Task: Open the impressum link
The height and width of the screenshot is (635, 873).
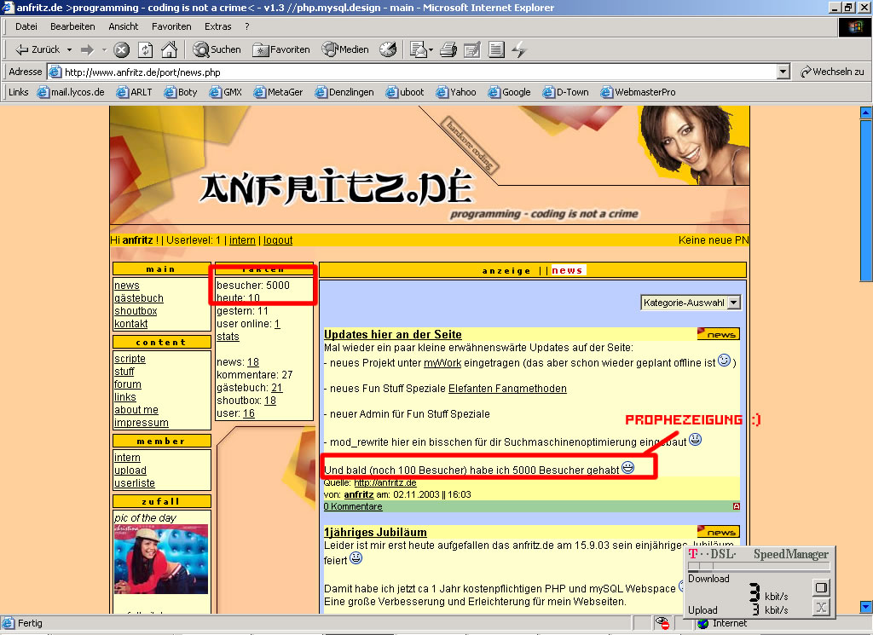Action: [x=142, y=423]
